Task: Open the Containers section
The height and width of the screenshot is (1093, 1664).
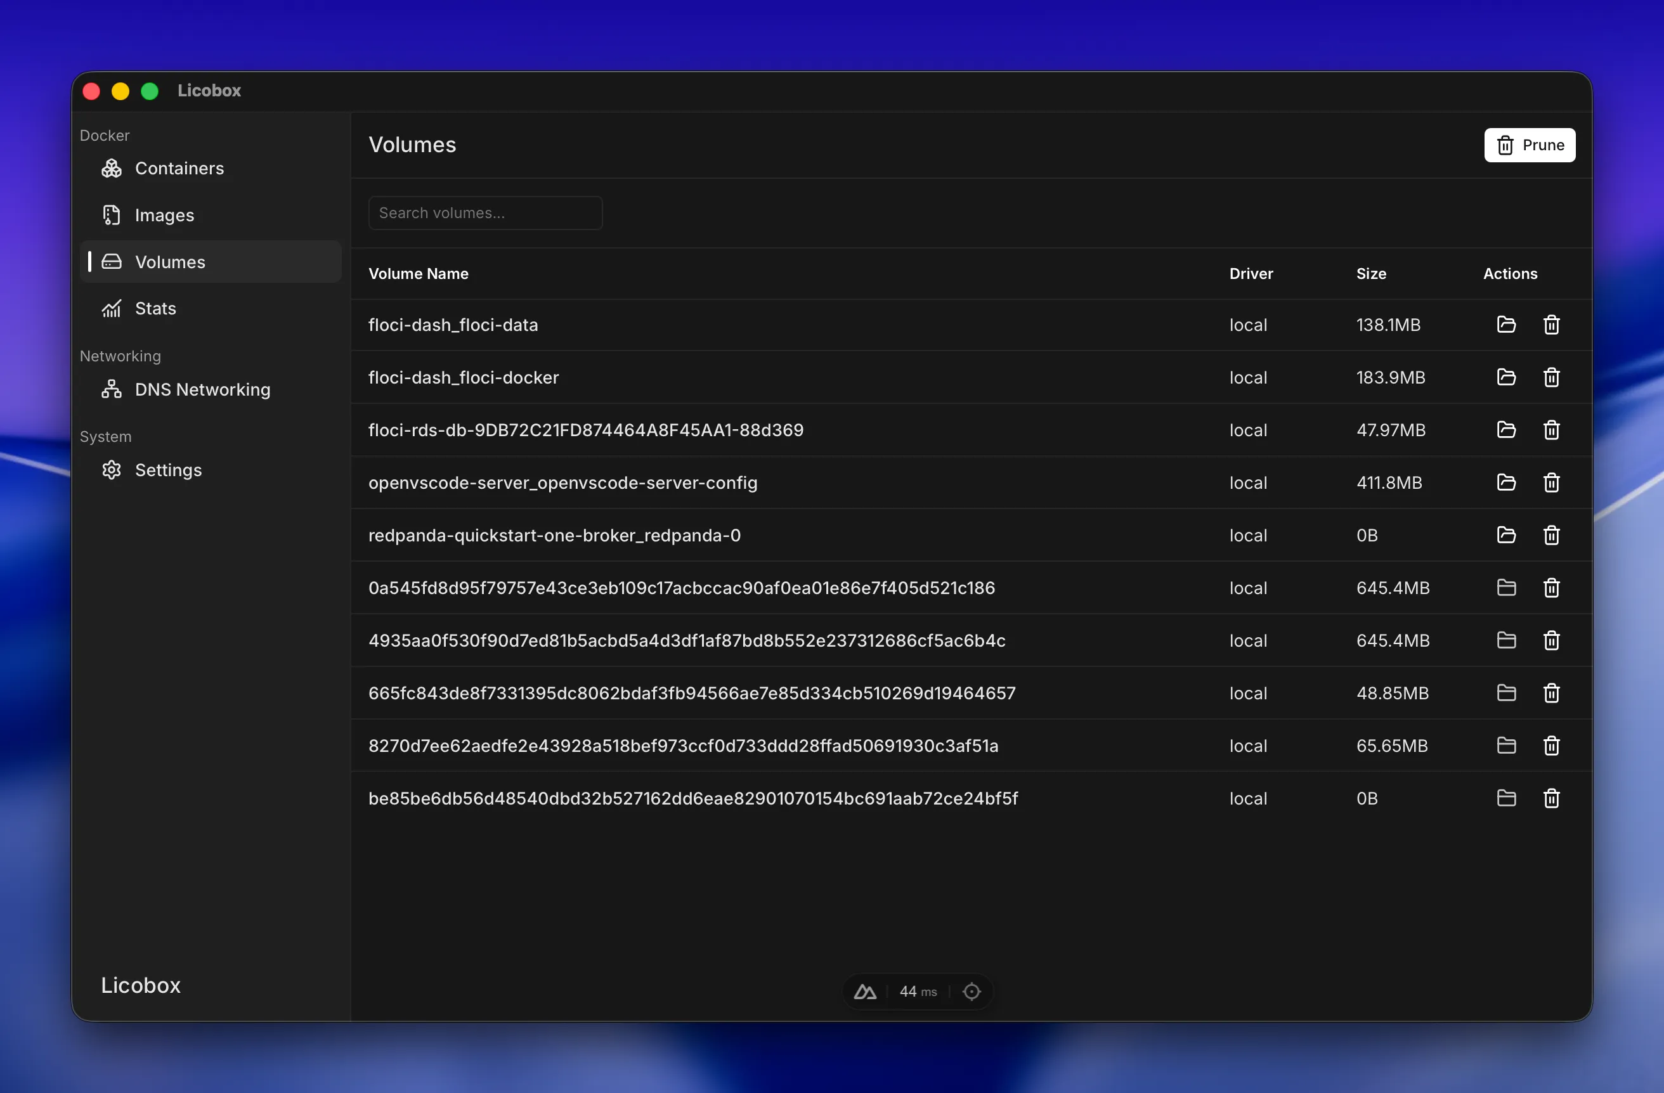Action: click(x=211, y=169)
